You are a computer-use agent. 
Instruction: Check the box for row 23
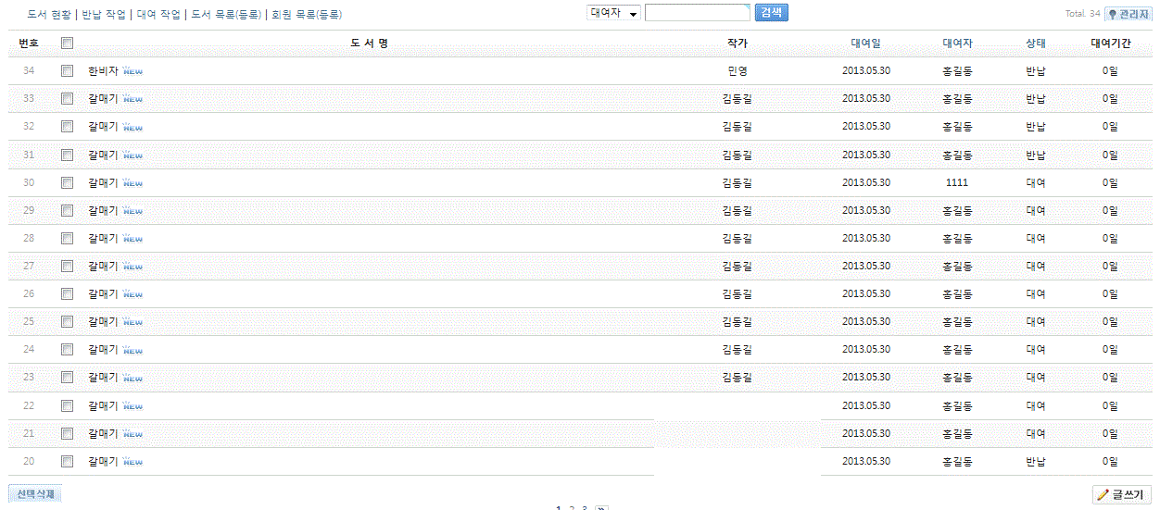point(67,377)
